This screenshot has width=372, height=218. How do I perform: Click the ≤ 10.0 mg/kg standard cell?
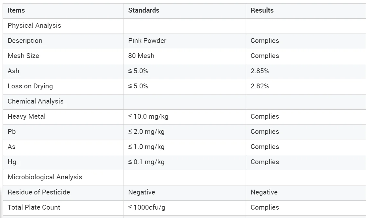click(148, 116)
